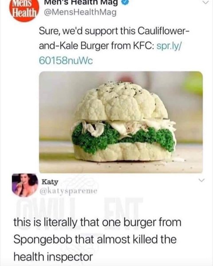The image size is (213, 266).
Task: Expand the Men's Health tweet options chevron
Action: click(x=205, y=2)
